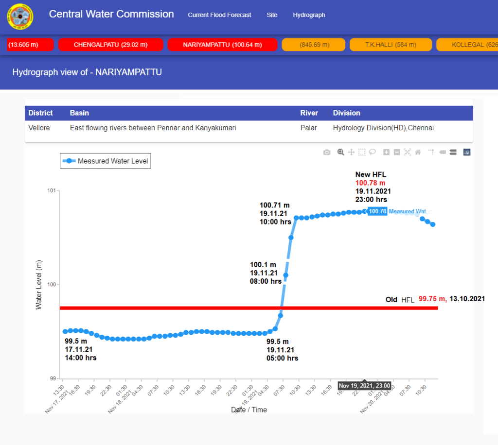The image size is (498, 445).
Task: Go to the Site menu item
Action: point(272,15)
